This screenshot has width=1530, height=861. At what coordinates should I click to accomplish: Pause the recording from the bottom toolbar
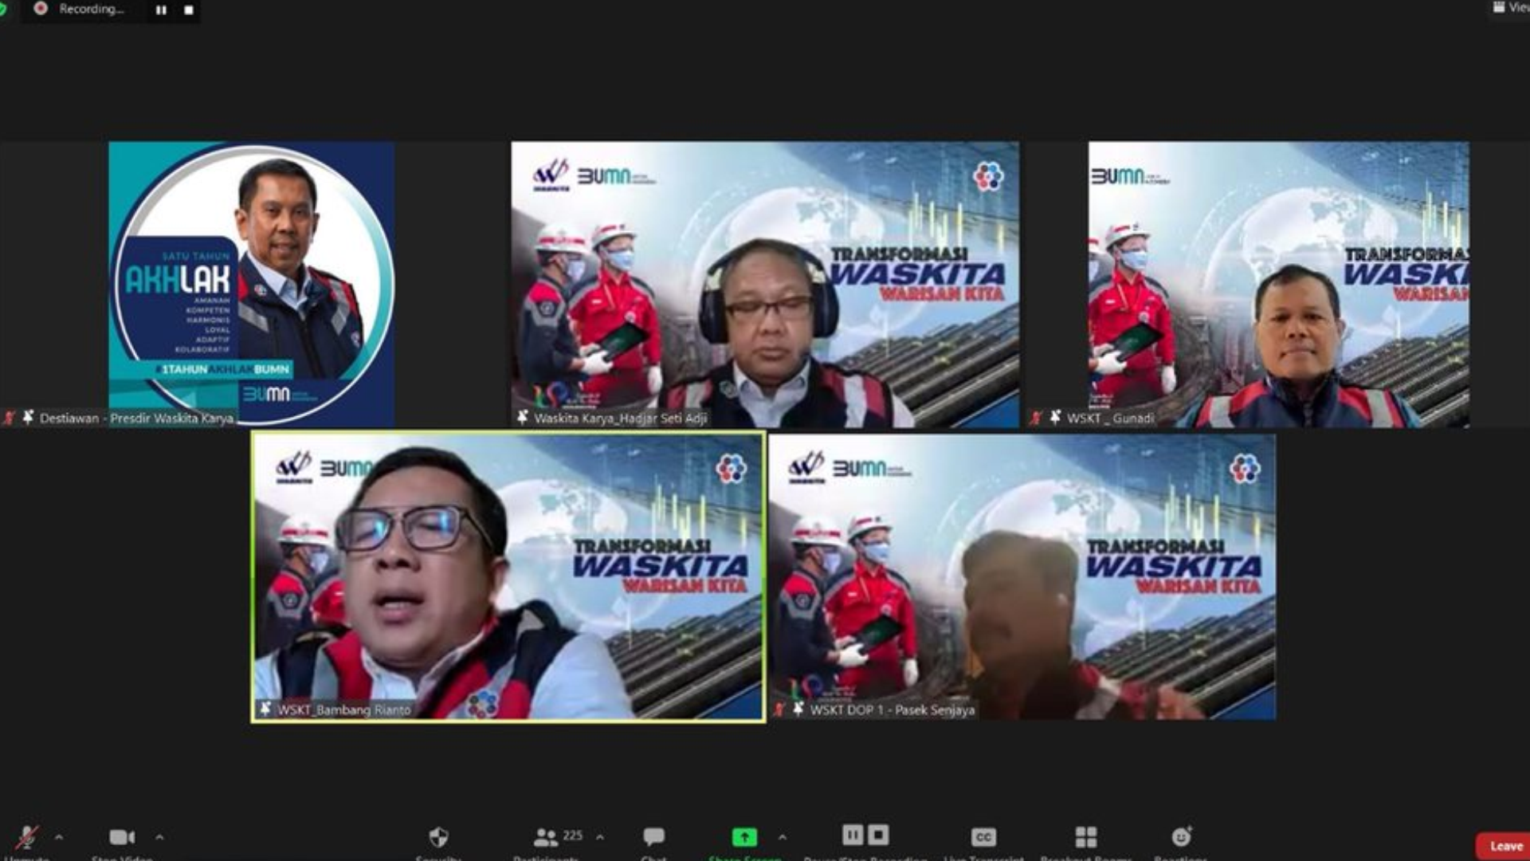(x=852, y=835)
